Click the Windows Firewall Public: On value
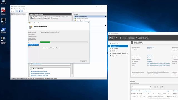The width and height of the screenshot is (178, 100). (x=150, y=56)
